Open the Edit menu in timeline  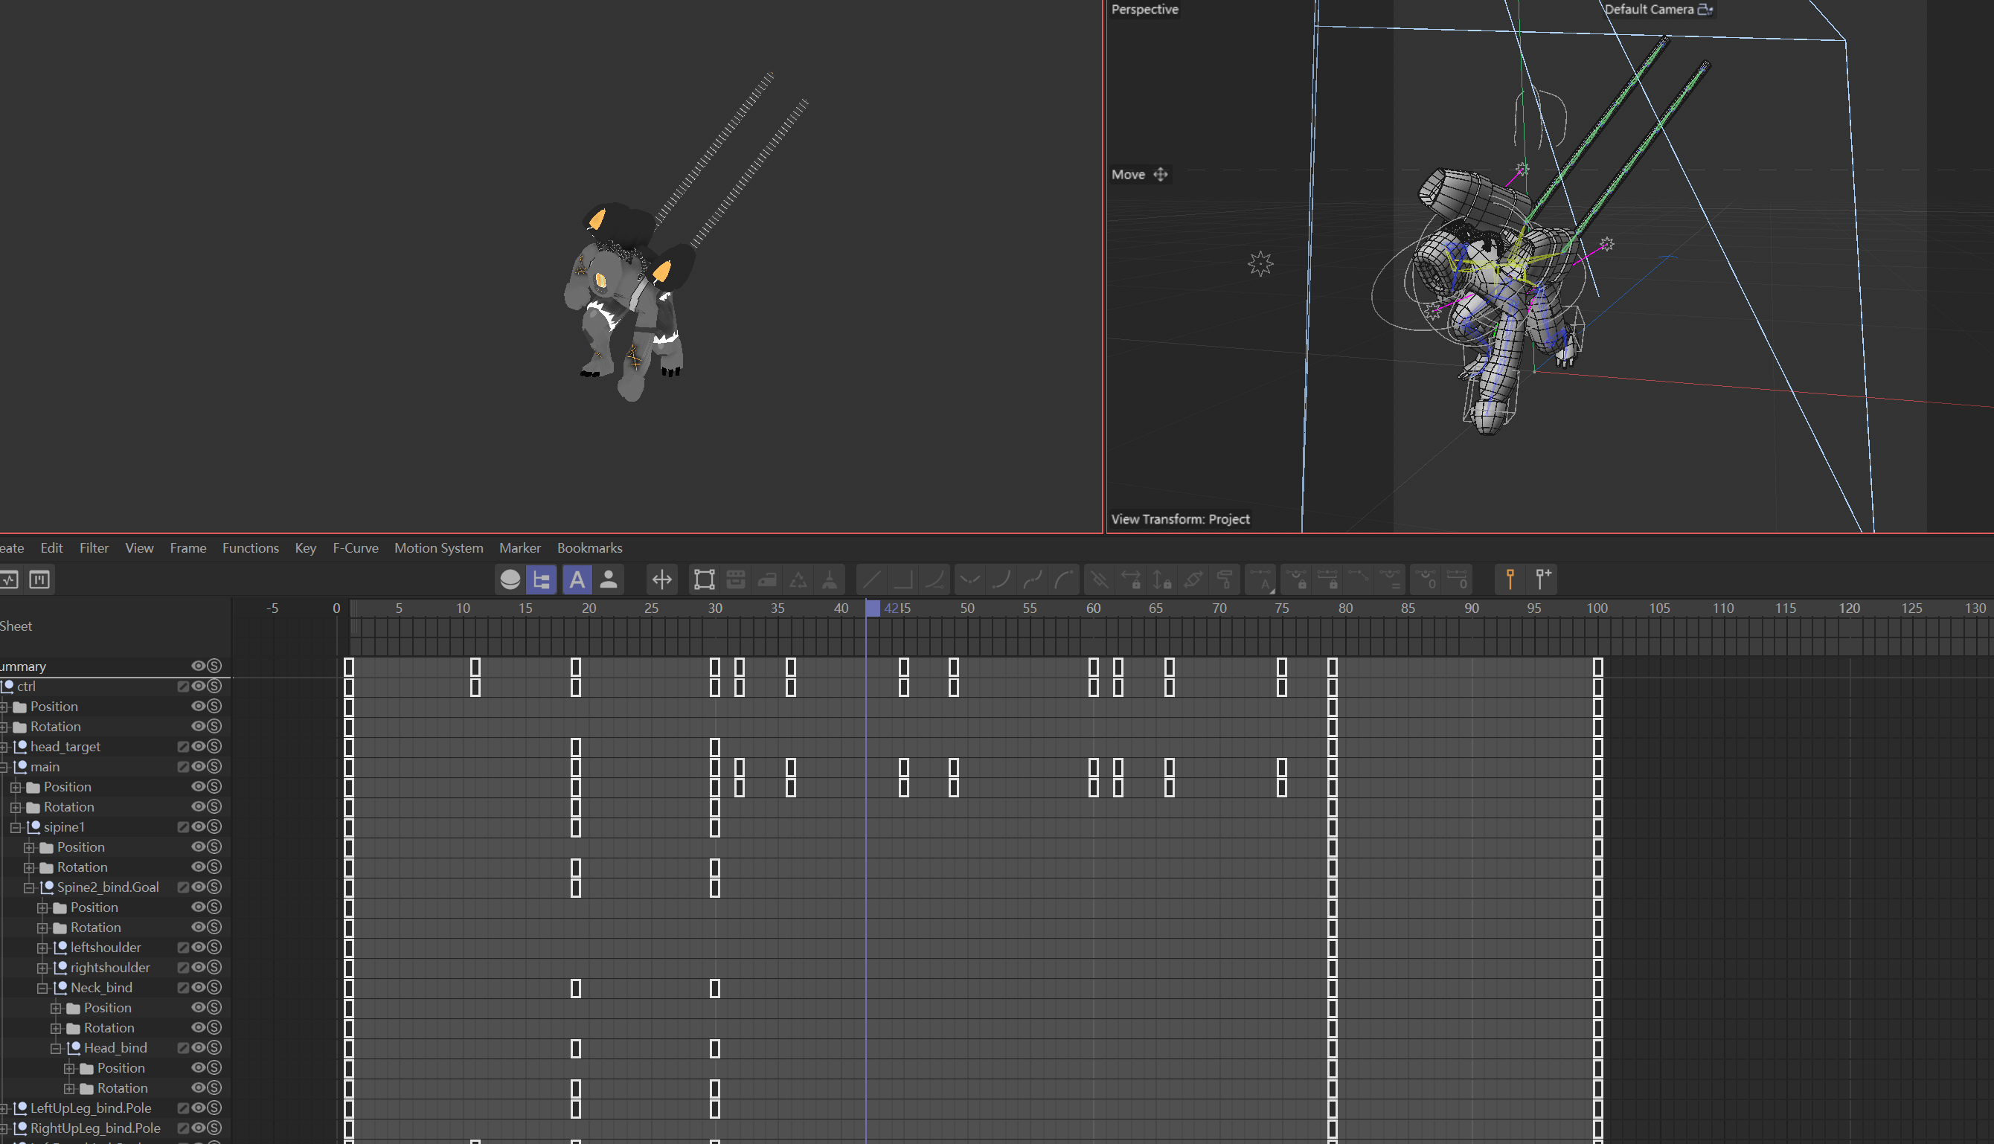point(52,547)
